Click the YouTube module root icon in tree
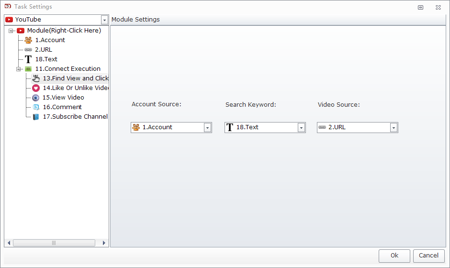The image size is (450, 268). [x=21, y=31]
